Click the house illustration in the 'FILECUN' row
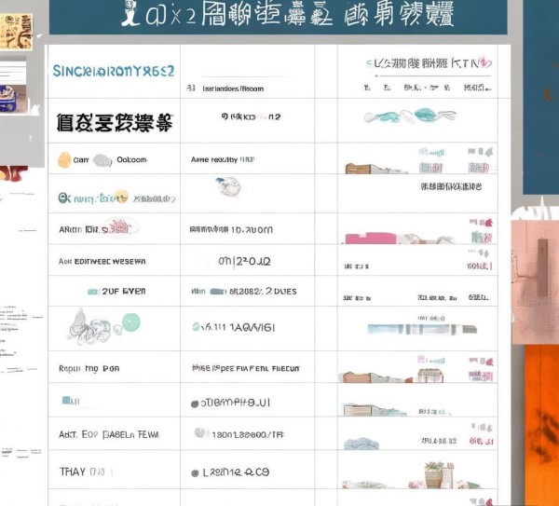Screen dimensions: 559x506 tap(430, 376)
